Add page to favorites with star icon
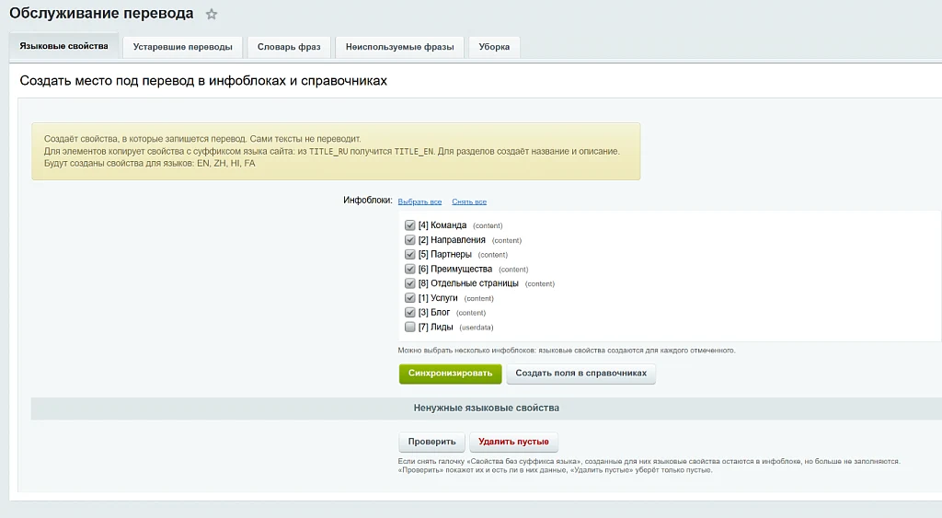This screenshot has height=518, width=942. pyautogui.click(x=212, y=15)
